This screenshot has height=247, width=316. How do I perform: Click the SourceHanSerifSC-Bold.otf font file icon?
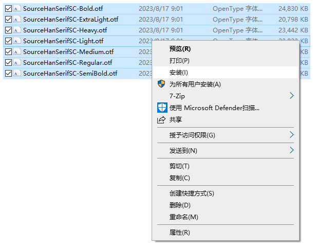coord(17,9)
